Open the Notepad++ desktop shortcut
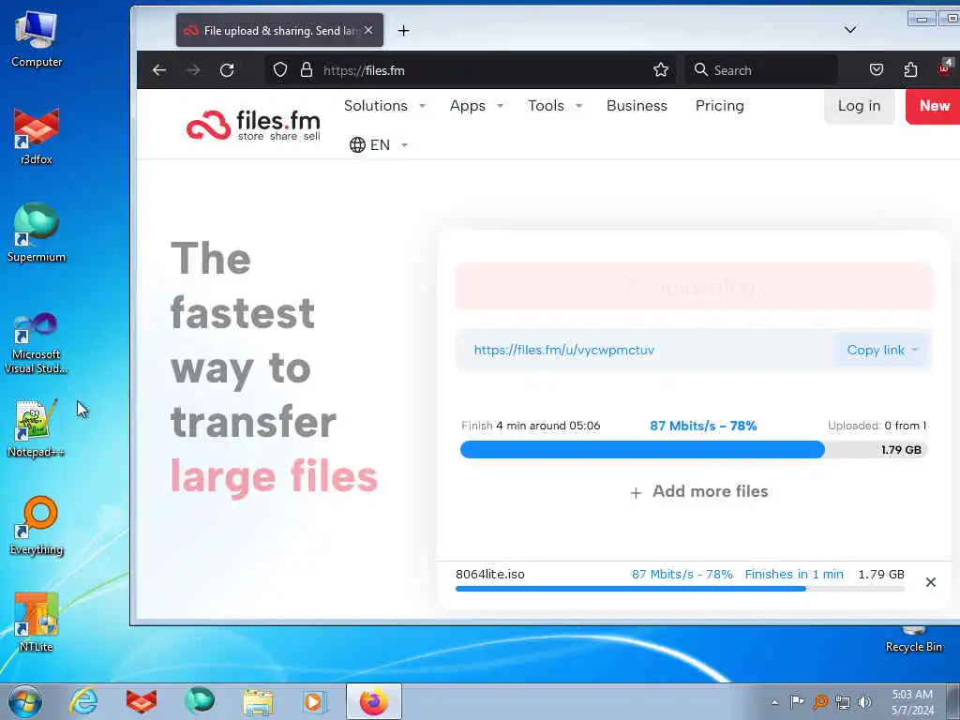 (x=37, y=427)
